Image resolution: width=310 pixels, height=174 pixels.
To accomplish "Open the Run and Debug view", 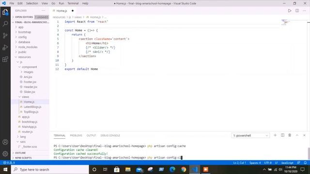I will [5, 47].
